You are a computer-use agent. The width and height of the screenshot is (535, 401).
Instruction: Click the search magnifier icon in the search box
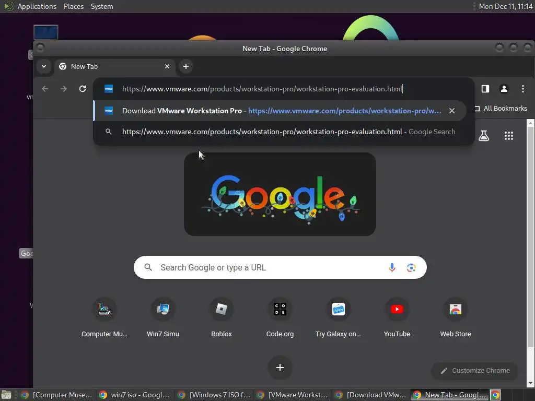pos(148,267)
